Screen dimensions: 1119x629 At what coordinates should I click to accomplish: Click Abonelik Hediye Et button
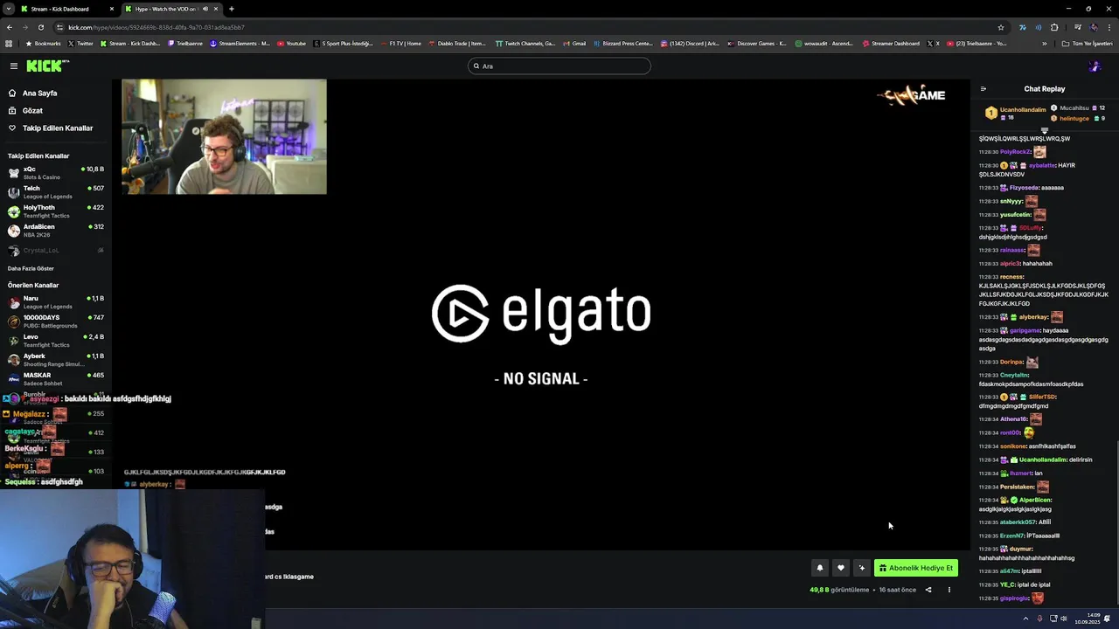click(x=915, y=568)
